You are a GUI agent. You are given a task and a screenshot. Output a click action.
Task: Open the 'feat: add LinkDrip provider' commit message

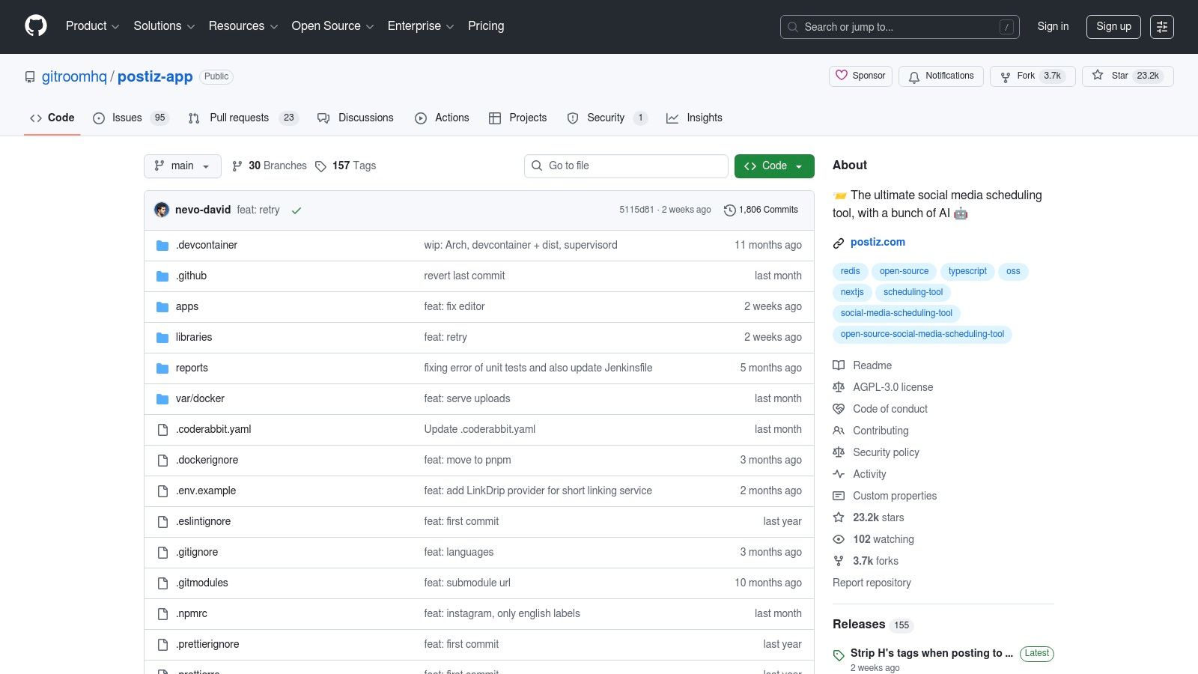point(538,491)
